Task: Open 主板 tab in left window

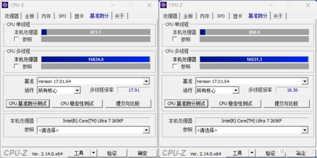Action: (x=30, y=16)
